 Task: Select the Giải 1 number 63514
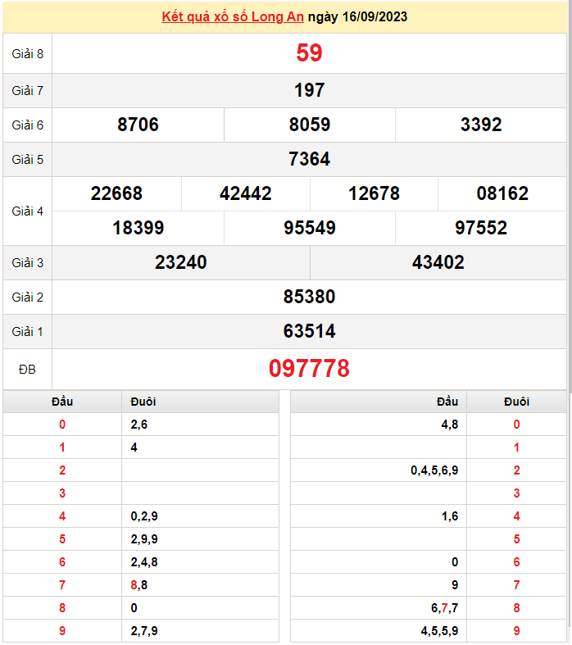(x=309, y=331)
